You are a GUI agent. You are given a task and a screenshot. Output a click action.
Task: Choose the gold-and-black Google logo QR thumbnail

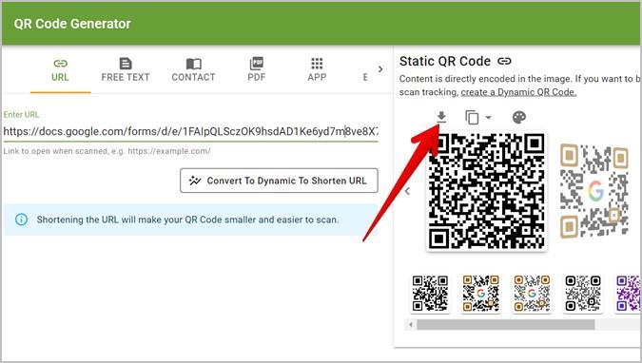click(480, 294)
